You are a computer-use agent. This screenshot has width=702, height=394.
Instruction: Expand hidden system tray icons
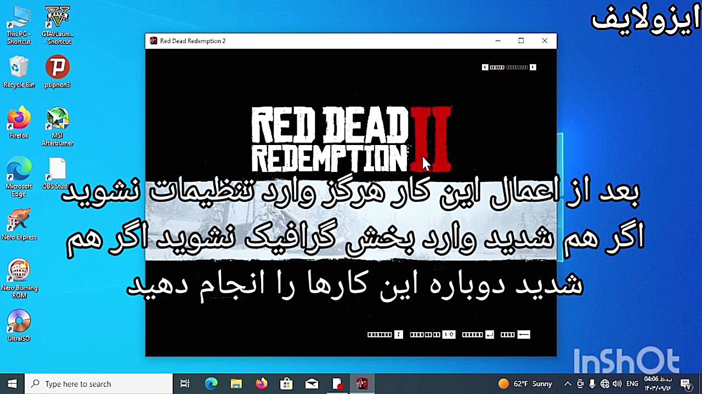pos(567,384)
